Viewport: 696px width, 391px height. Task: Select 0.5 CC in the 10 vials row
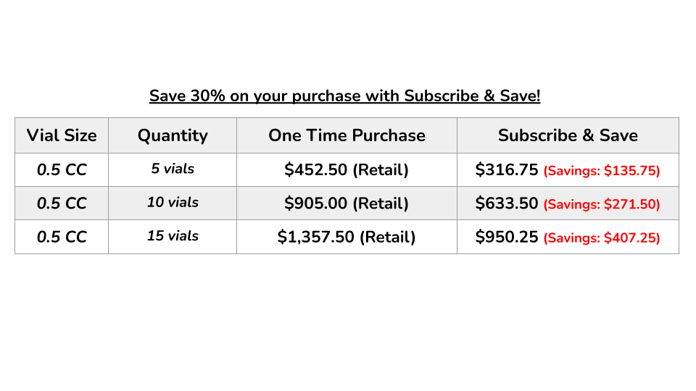[x=62, y=203]
